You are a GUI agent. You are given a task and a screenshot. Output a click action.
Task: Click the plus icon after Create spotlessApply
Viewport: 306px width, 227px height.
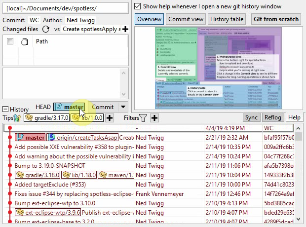coord(125,29)
